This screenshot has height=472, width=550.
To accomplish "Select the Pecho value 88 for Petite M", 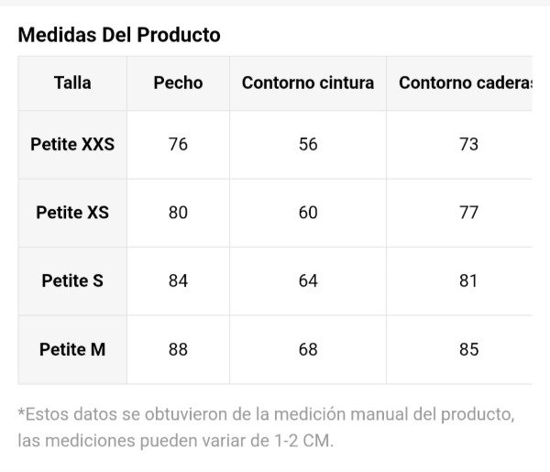I will [x=178, y=349].
